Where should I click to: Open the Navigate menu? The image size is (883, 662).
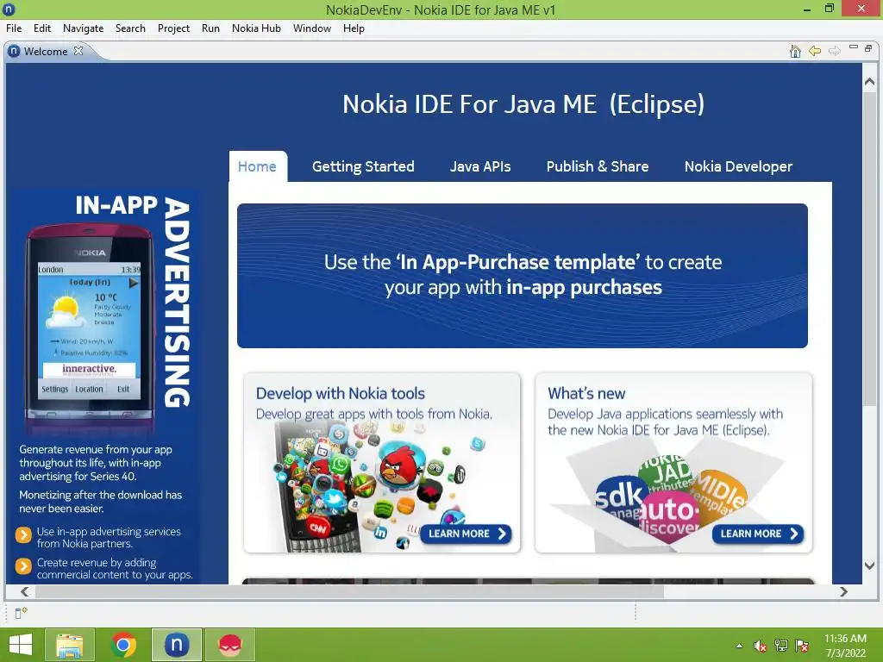pos(84,28)
